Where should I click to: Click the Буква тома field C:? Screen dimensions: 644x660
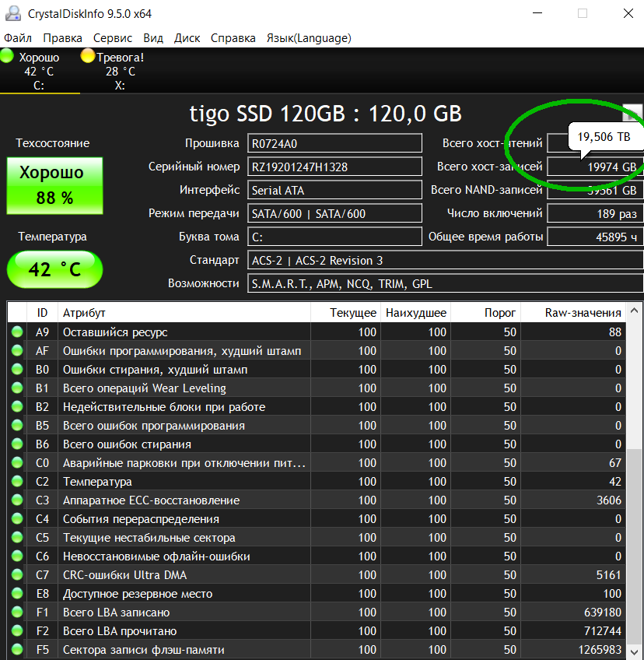(x=334, y=237)
